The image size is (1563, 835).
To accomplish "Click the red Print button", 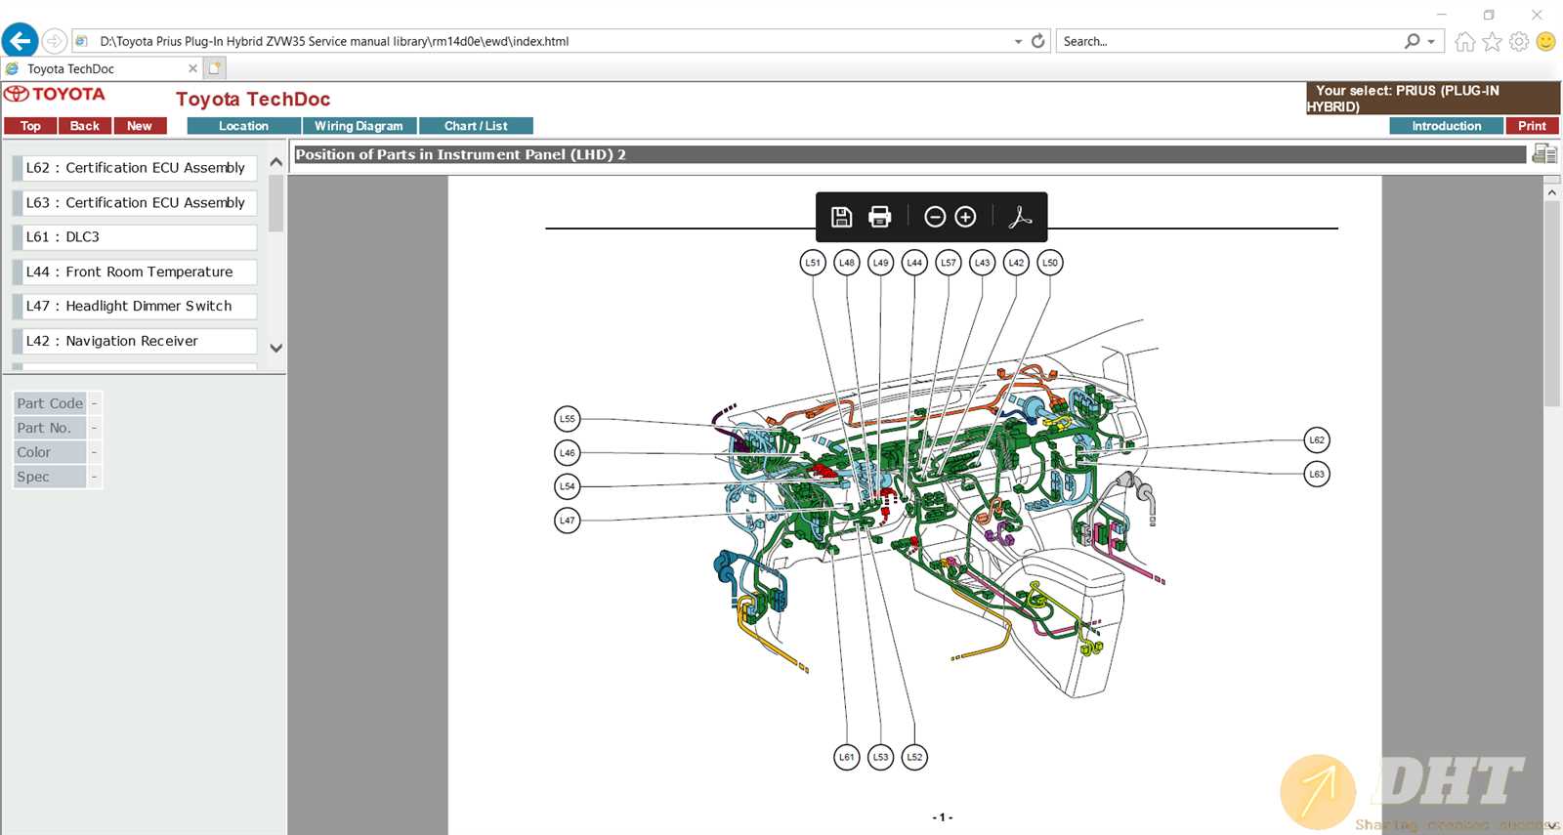I will [1532, 126].
